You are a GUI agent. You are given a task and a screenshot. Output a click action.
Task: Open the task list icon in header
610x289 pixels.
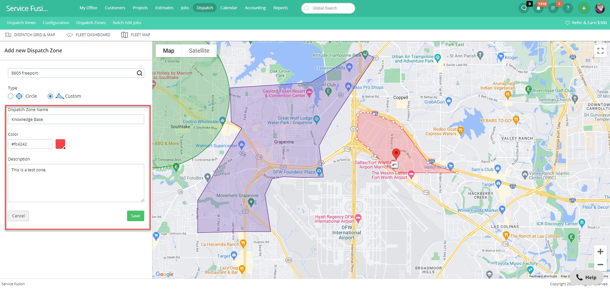[553, 8]
